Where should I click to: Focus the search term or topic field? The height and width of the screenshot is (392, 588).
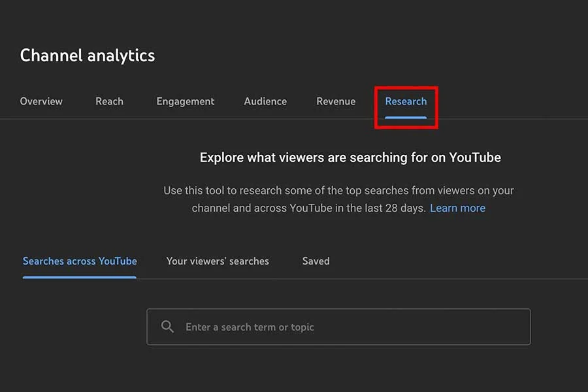[338, 327]
